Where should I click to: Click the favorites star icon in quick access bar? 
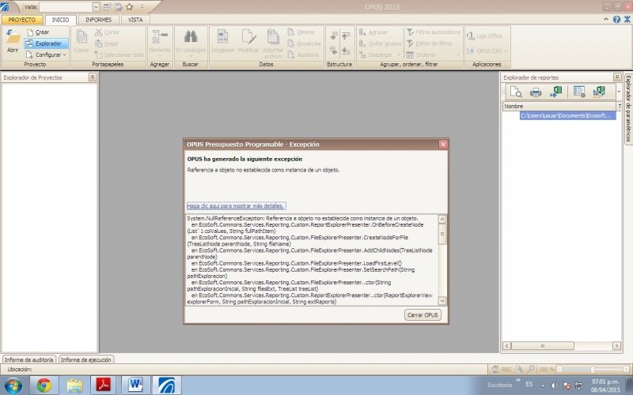[x=130, y=6]
